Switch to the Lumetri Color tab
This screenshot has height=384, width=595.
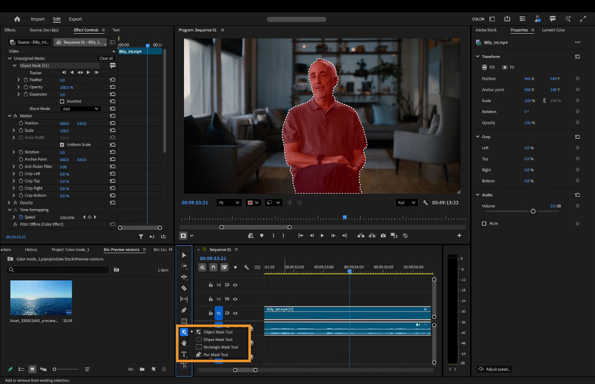click(554, 30)
